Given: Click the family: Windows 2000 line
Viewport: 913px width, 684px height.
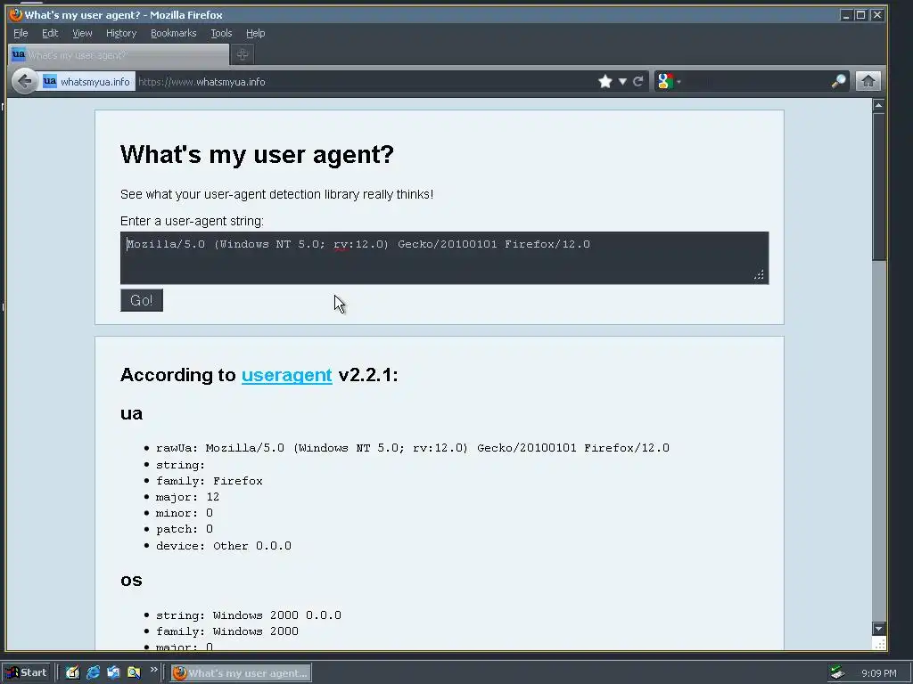Looking at the screenshot, I should pyautogui.click(x=227, y=631).
